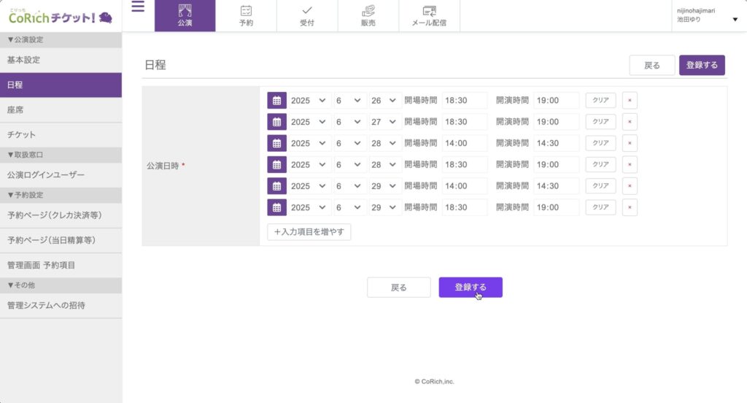Viewport: 747px width, 403px height.
Task: Open the day dropdown showing 27
Action: click(x=384, y=122)
